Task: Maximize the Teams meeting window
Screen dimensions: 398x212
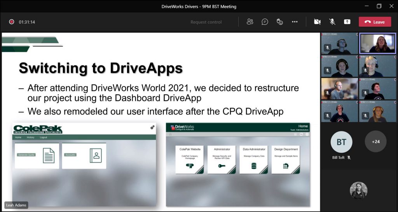Action: [x=379, y=6]
